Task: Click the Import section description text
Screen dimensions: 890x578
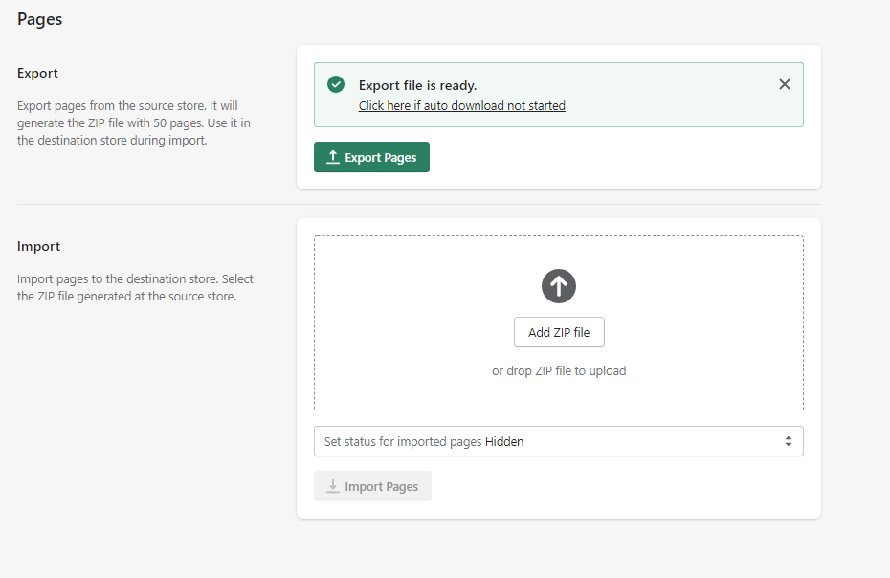Action: [135, 287]
